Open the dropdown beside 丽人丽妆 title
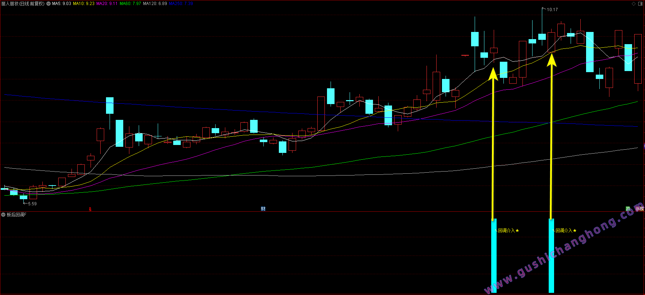 (x=49, y=4)
